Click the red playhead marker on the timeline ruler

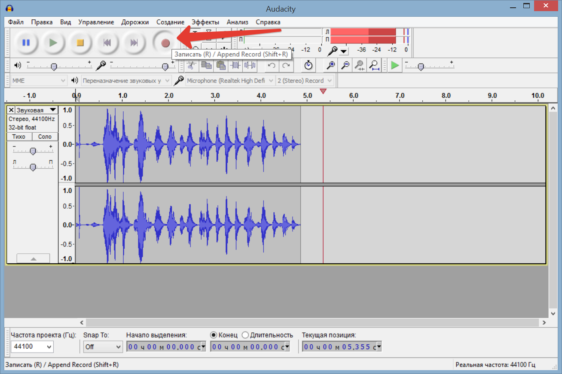(323, 91)
